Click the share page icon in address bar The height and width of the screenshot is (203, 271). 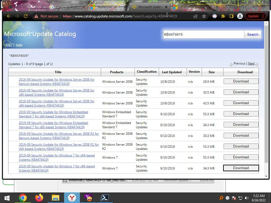point(196,16)
